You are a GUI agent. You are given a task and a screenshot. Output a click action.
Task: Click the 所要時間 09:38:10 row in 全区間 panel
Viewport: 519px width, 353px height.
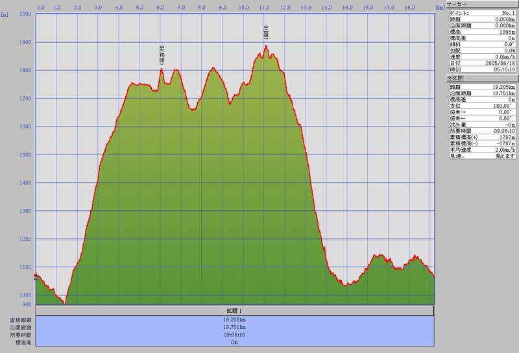pyautogui.click(x=482, y=130)
